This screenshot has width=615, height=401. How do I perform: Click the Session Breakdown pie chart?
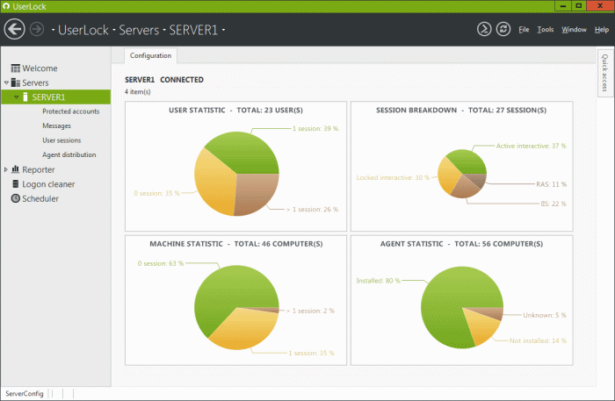coord(462,174)
